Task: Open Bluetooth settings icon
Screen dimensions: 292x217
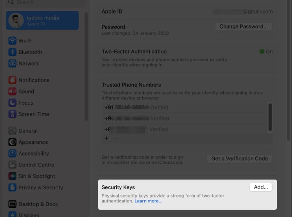Action: tap(12, 52)
